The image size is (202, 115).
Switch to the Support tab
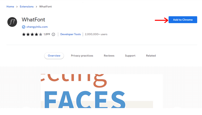pyautogui.click(x=130, y=56)
